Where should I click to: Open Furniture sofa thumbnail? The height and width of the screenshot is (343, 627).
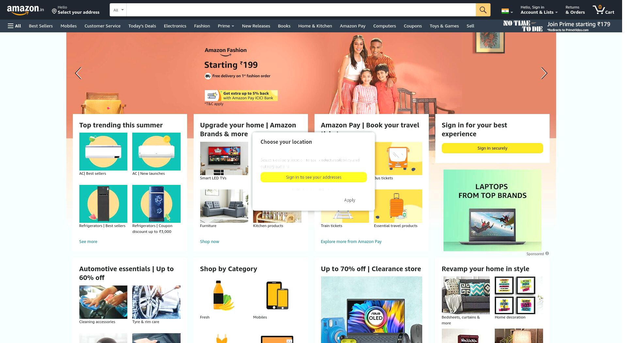coord(224,206)
